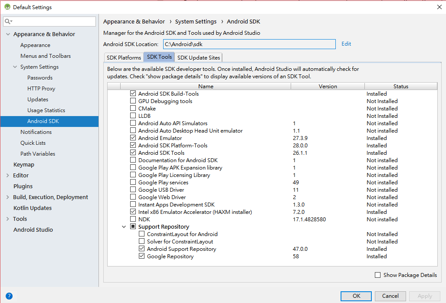Click the Android Emulator version 27.3.9
The image size is (446, 303).
click(x=300, y=138)
